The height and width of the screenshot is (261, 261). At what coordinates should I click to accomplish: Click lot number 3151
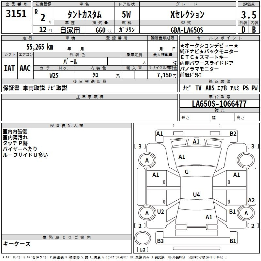click(16, 14)
